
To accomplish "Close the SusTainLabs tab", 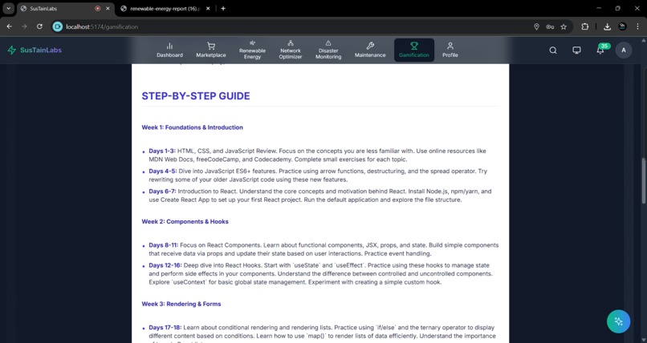I will pyautogui.click(x=108, y=9).
